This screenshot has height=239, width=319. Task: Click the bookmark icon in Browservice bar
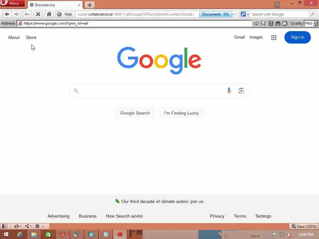(263, 23)
